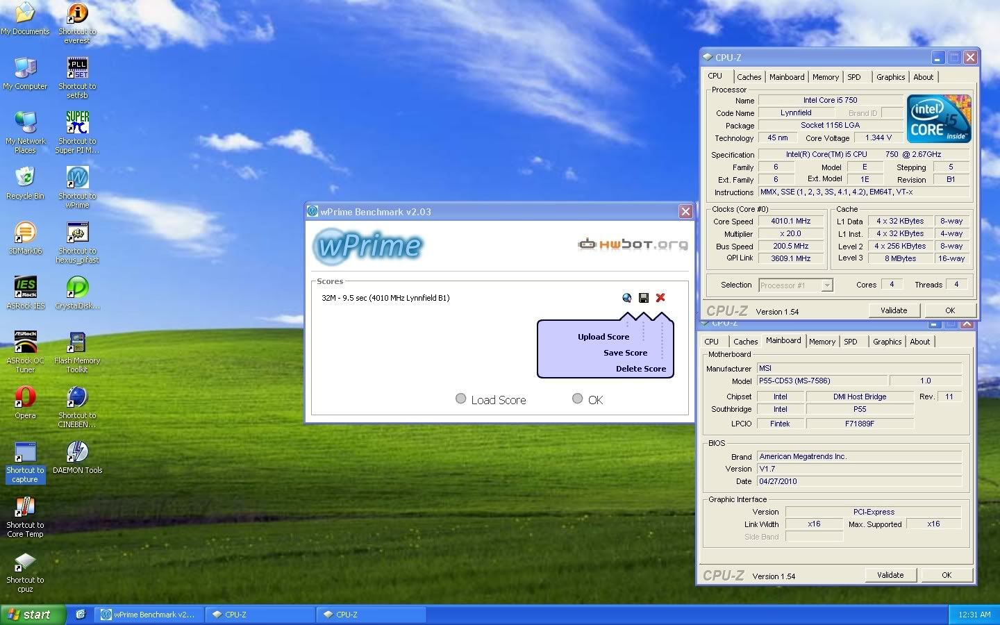Image resolution: width=1000 pixels, height=625 pixels.
Task: Launch CrystalDisk desktop icon
Action: (77, 292)
